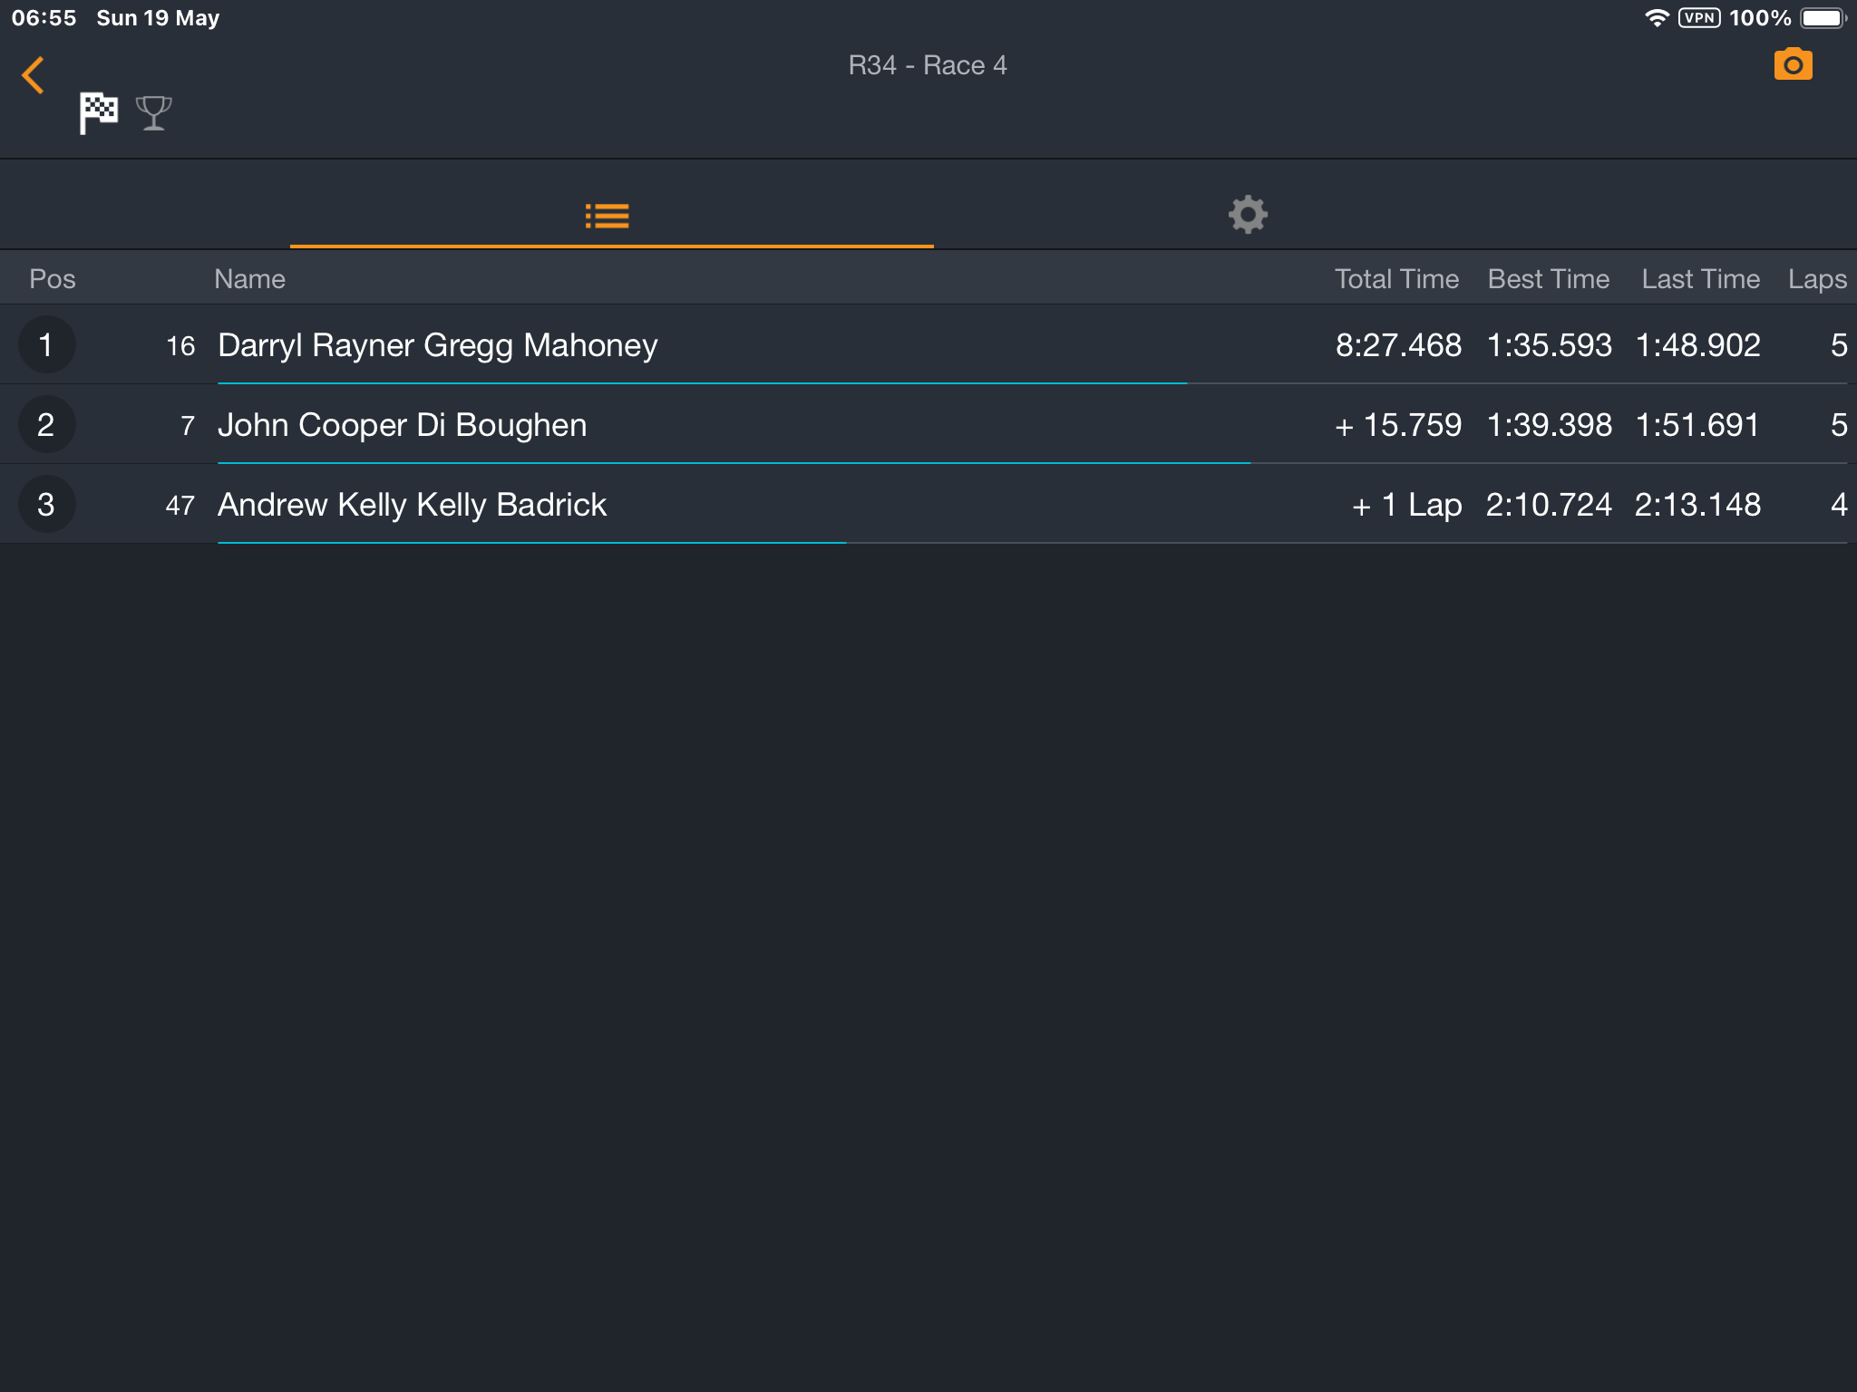Screen dimensions: 1857x1392
Task: Click the Name column header
Action: 249,279
